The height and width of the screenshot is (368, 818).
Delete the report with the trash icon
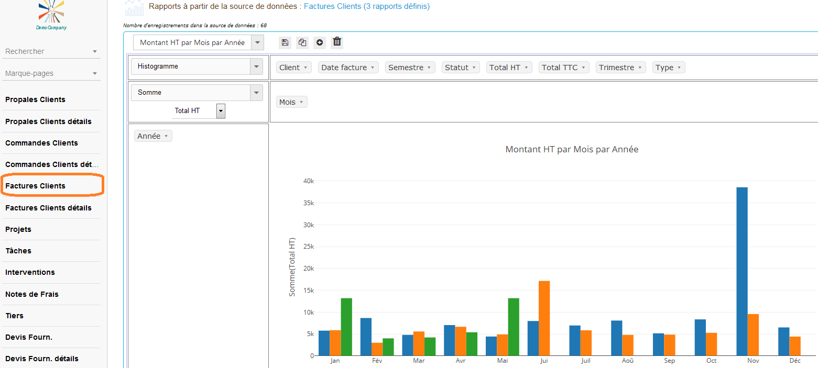coord(337,42)
